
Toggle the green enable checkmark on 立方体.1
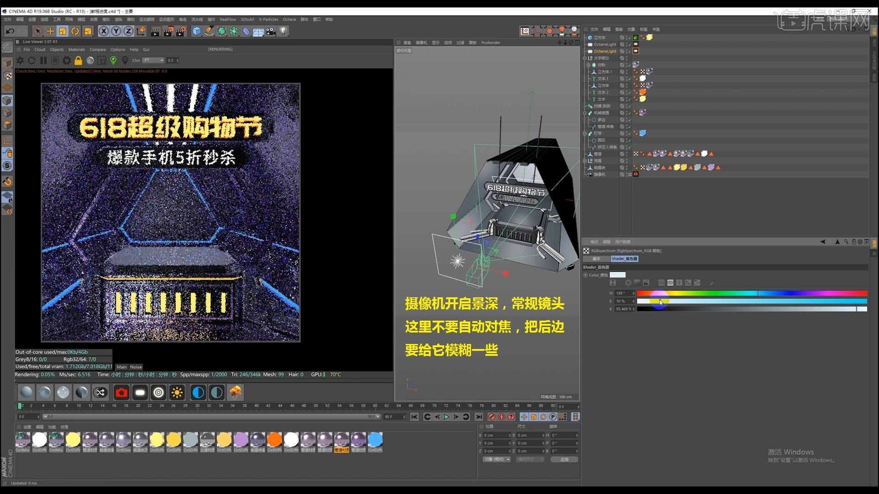coord(629,72)
